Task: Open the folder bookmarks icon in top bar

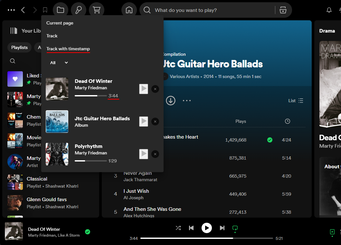Action: (60, 10)
